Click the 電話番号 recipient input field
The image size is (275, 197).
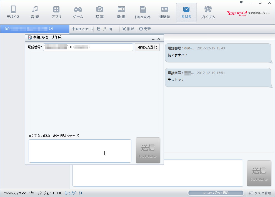click(x=88, y=47)
